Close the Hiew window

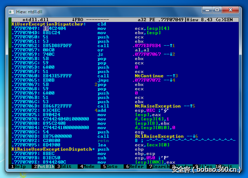(230, 10)
